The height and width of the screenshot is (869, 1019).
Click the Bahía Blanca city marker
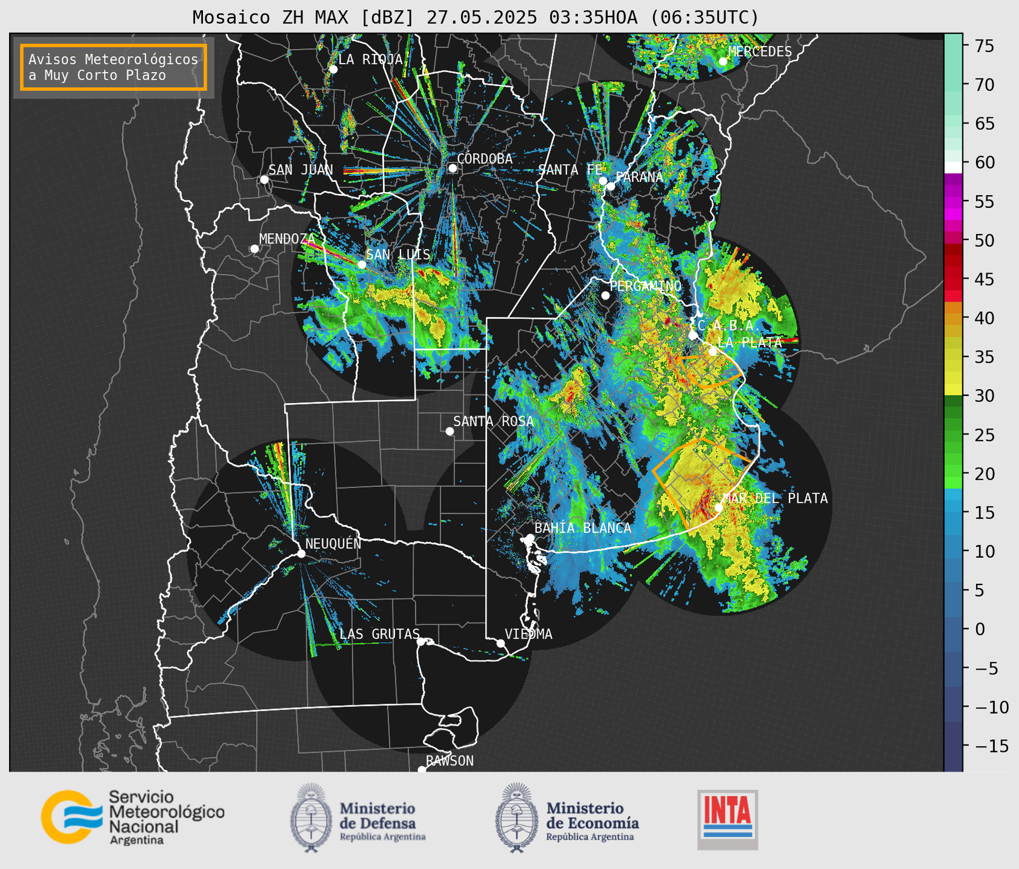coord(530,538)
